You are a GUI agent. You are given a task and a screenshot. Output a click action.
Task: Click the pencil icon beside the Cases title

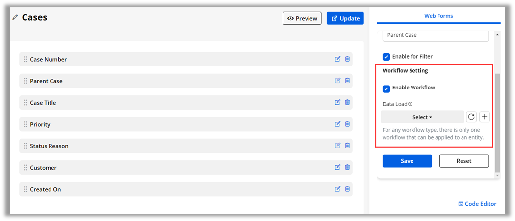[x=15, y=17]
